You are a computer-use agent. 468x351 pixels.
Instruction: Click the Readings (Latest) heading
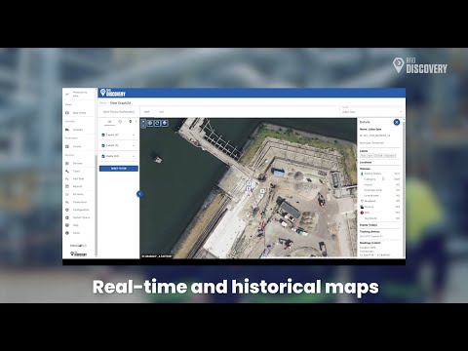pyautogui.click(x=370, y=243)
